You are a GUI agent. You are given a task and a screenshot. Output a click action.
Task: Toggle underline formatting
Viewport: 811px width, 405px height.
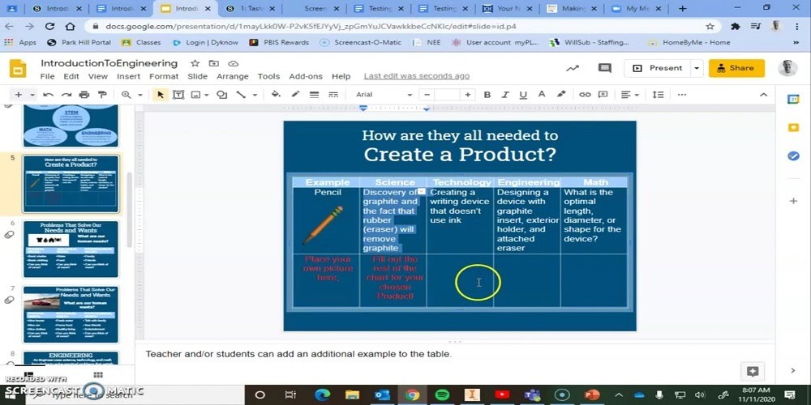point(523,95)
